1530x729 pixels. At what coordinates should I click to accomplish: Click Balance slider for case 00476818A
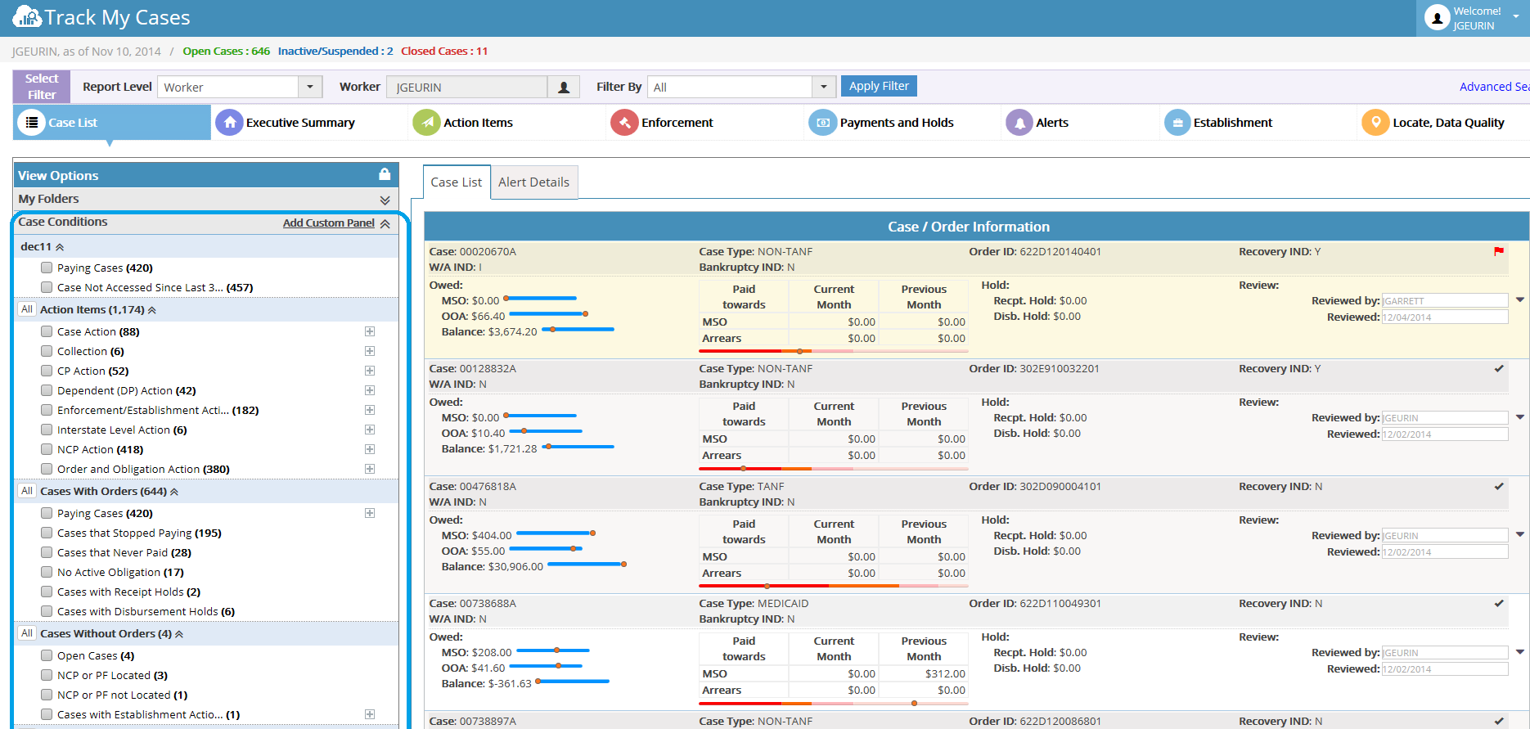(587, 564)
